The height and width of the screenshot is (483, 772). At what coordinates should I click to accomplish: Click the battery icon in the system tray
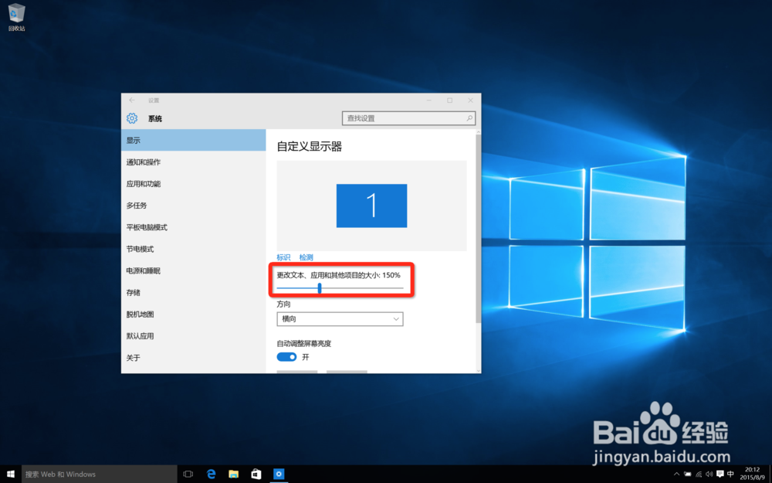click(x=687, y=474)
